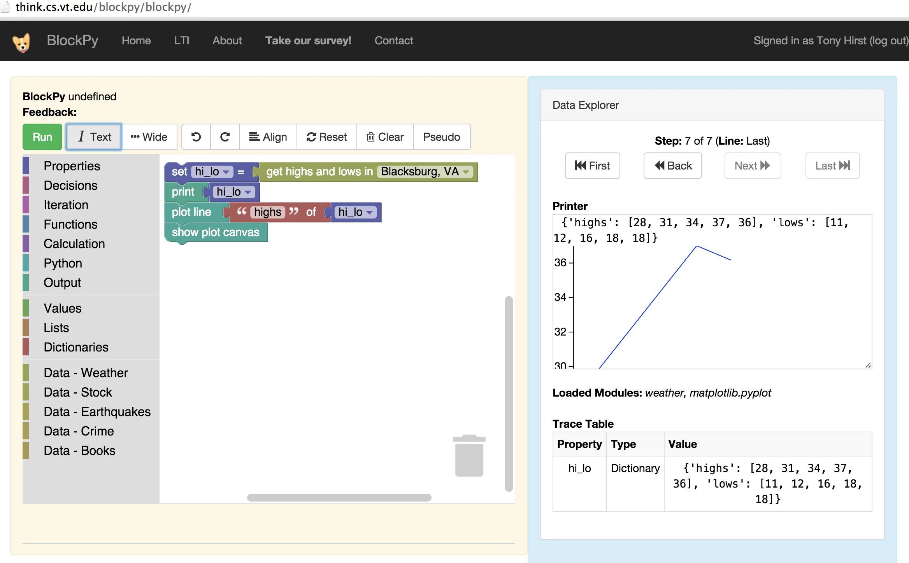Open the Blacksburg, VA city dropdown
This screenshot has height=563, width=909.
(x=466, y=172)
